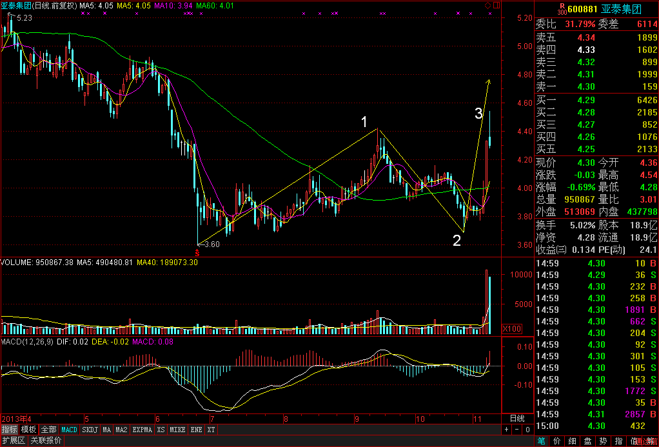Click the stock code 600881
Viewport: 659px width, 447px height.
(x=582, y=9)
